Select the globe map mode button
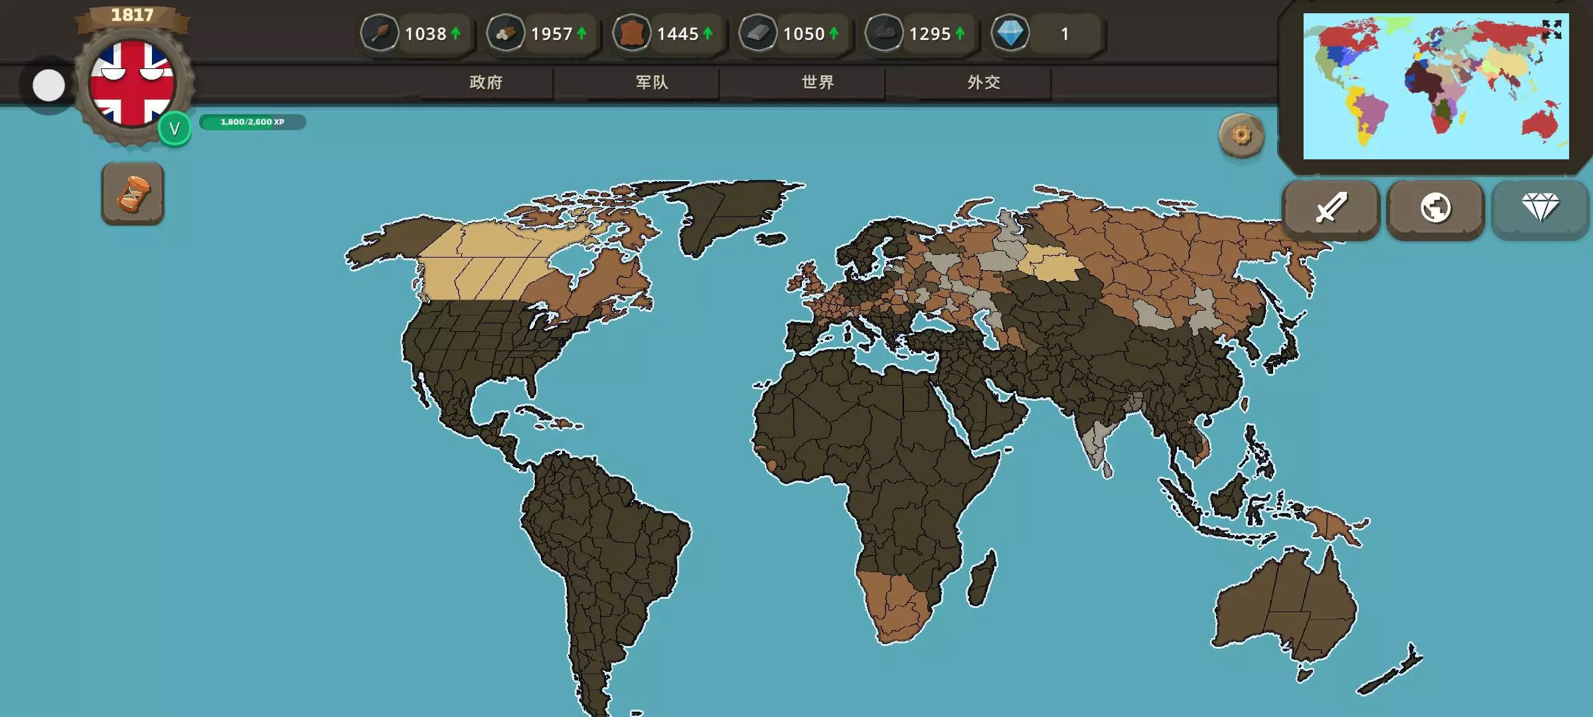1593x717 pixels. 1435,208
